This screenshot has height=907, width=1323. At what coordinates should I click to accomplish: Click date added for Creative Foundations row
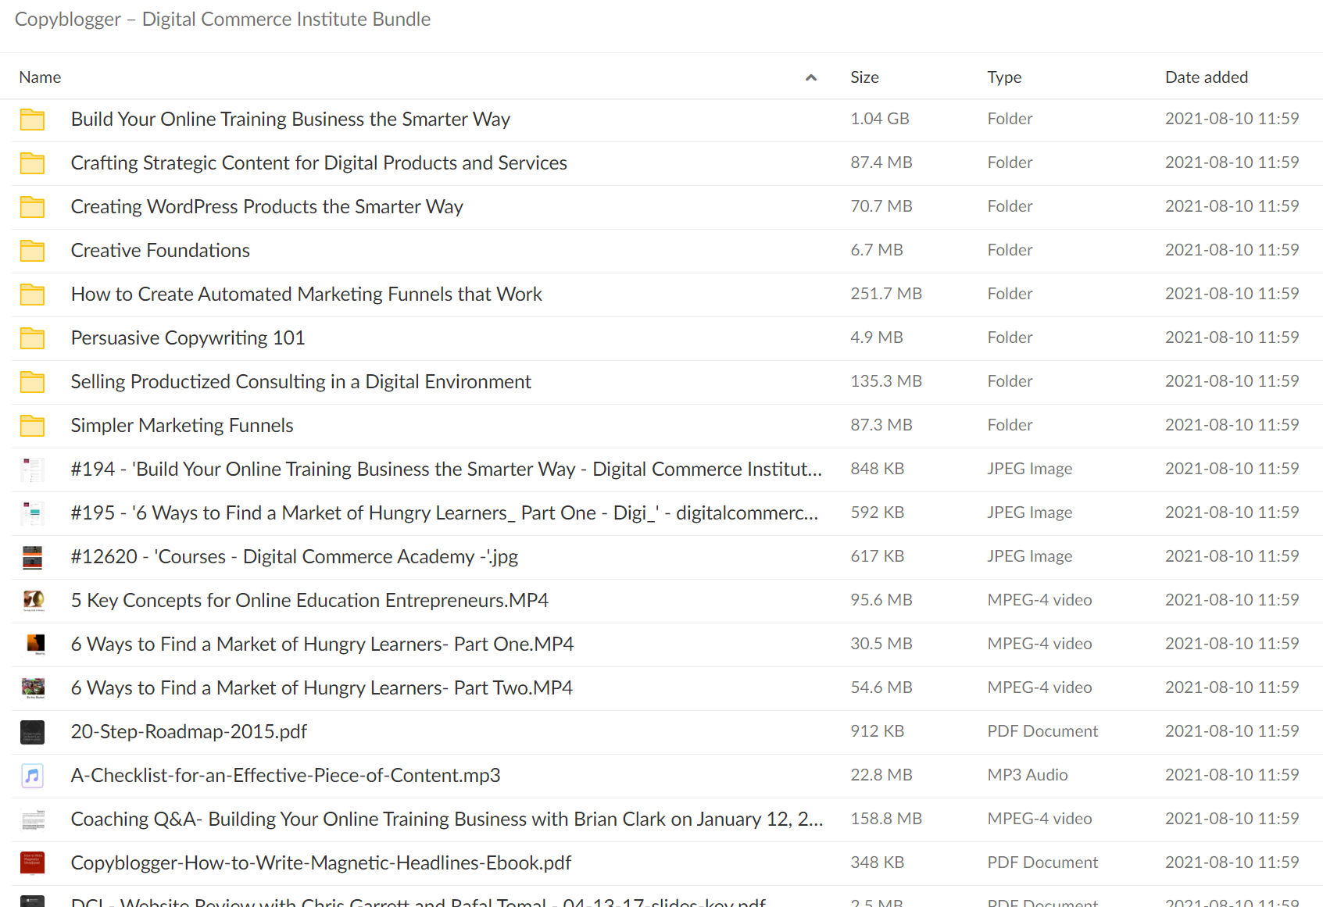pos(1232,250)
